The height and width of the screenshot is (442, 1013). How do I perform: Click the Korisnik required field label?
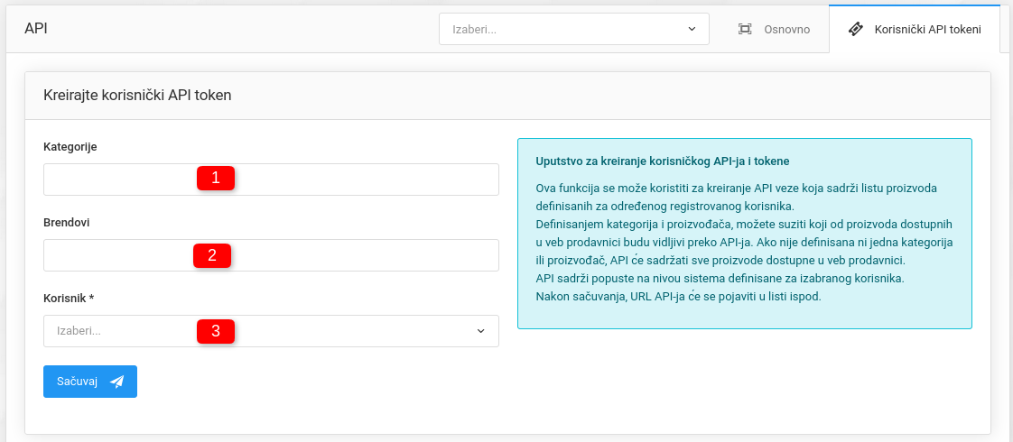[x=69, y=298]
